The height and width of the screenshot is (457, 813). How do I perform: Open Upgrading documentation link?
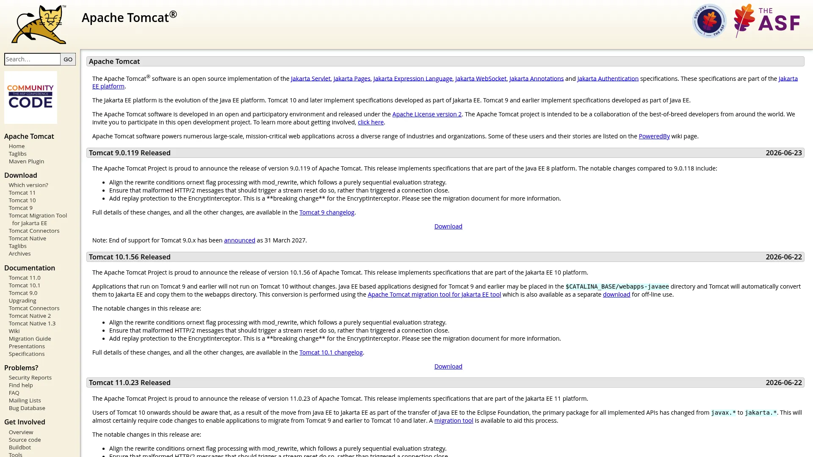pos(22,300)
